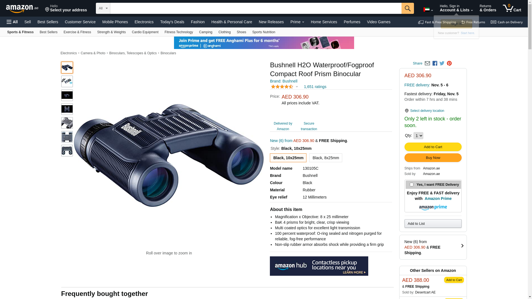
Task: Go to Amazon.ae home logo
Action: pyautogui.click(x=22, y=8)
